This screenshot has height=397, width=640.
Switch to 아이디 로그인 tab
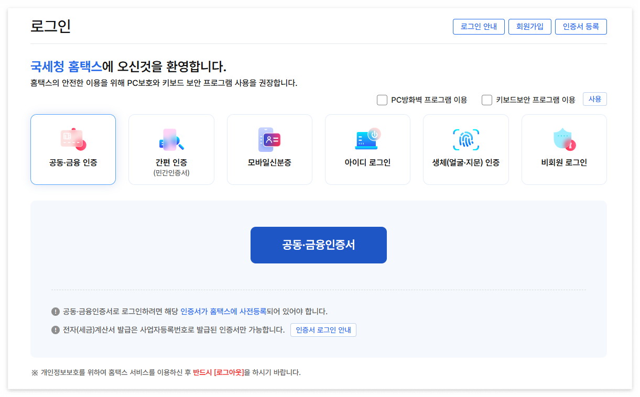[367, 149]
